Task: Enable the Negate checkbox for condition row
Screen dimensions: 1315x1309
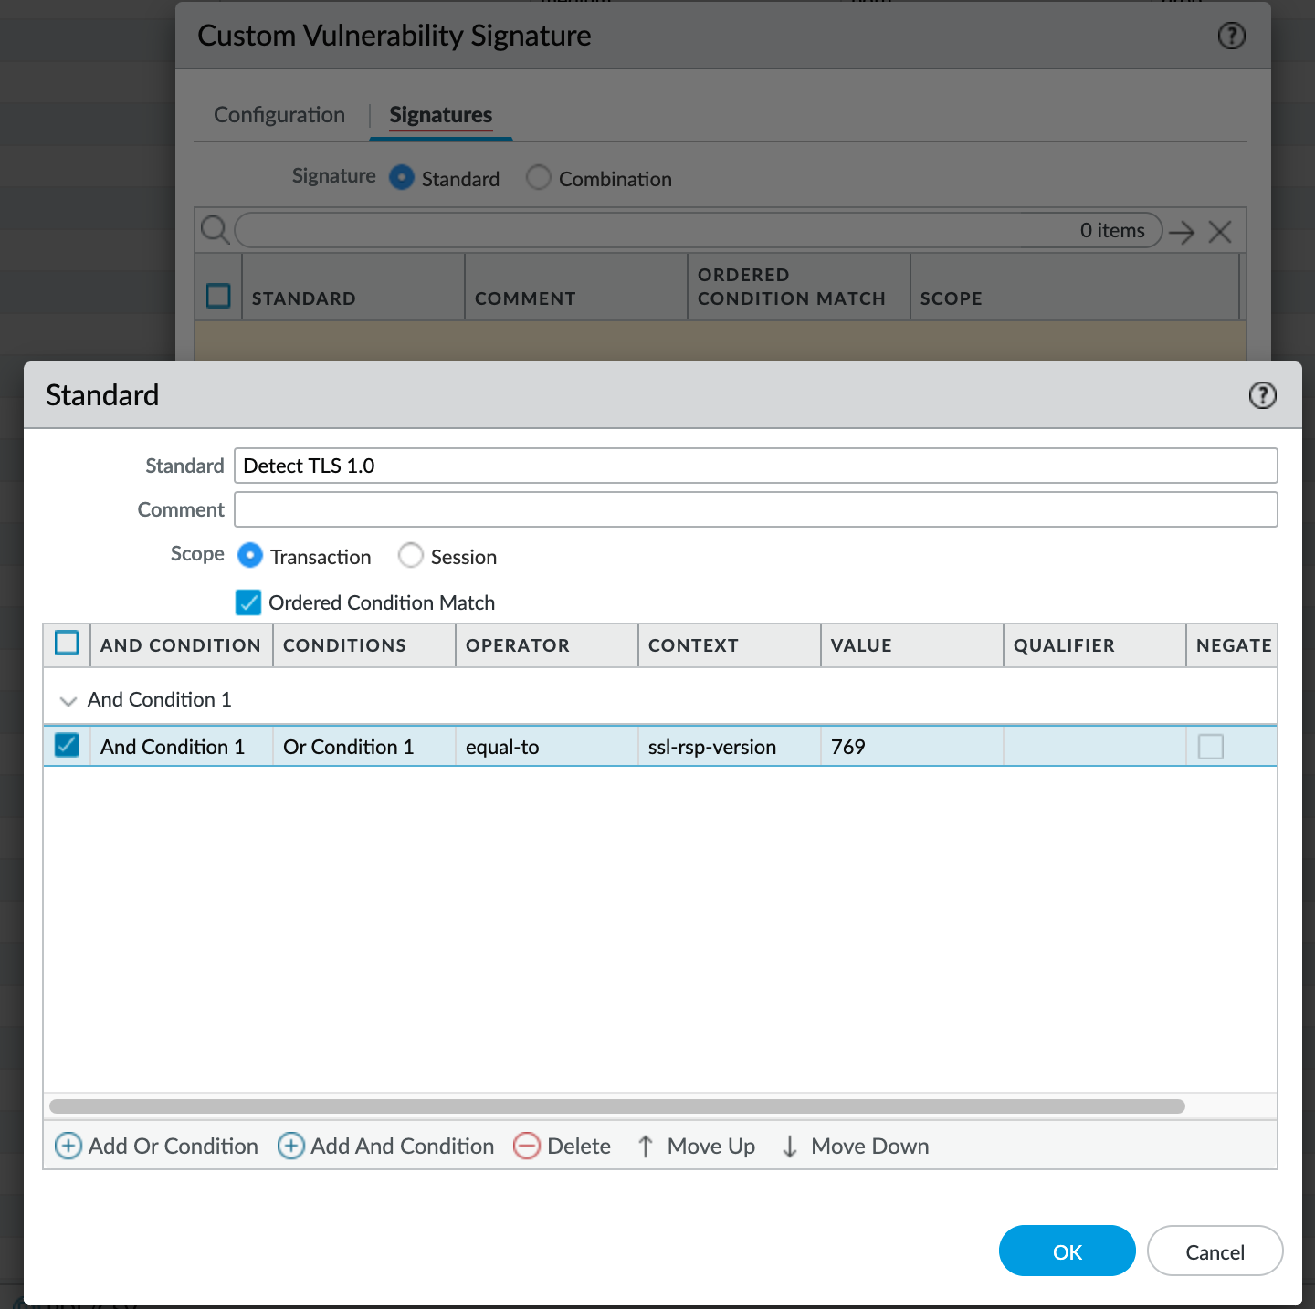Action: click(1211, 747)
